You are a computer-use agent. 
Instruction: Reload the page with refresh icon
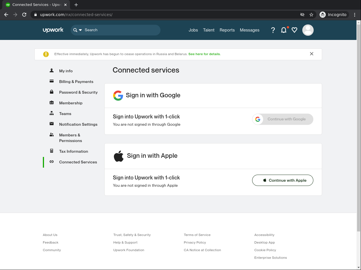(x=24, y=15)
